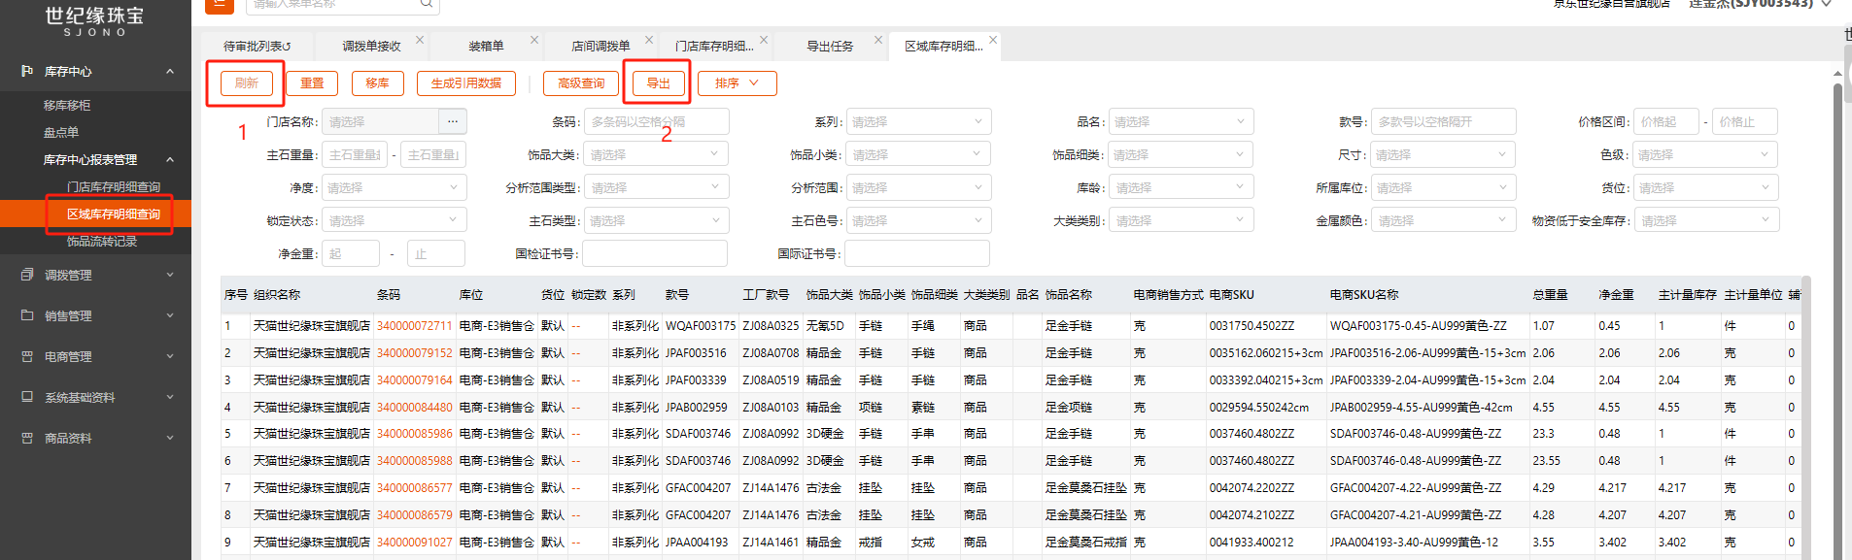The height and width of the screenshot is (560, 1852).
Task: Open store picker with the 门店名称 ellipsis button
Action: 452,121
